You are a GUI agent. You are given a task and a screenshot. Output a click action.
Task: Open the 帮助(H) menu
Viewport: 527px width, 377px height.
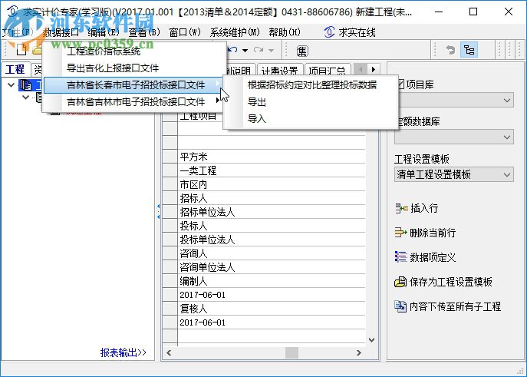point(285,32)
